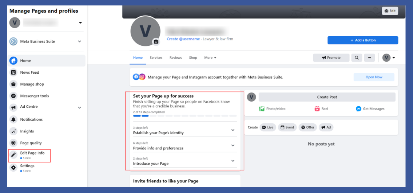The image size is (413, 193).
Task: Click the Create @username link
Action: (x=183, y=39)
